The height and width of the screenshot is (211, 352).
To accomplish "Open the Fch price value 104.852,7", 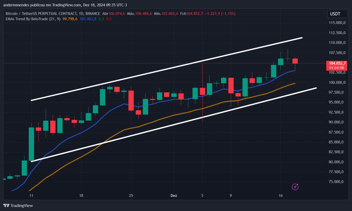I will 195,13.
